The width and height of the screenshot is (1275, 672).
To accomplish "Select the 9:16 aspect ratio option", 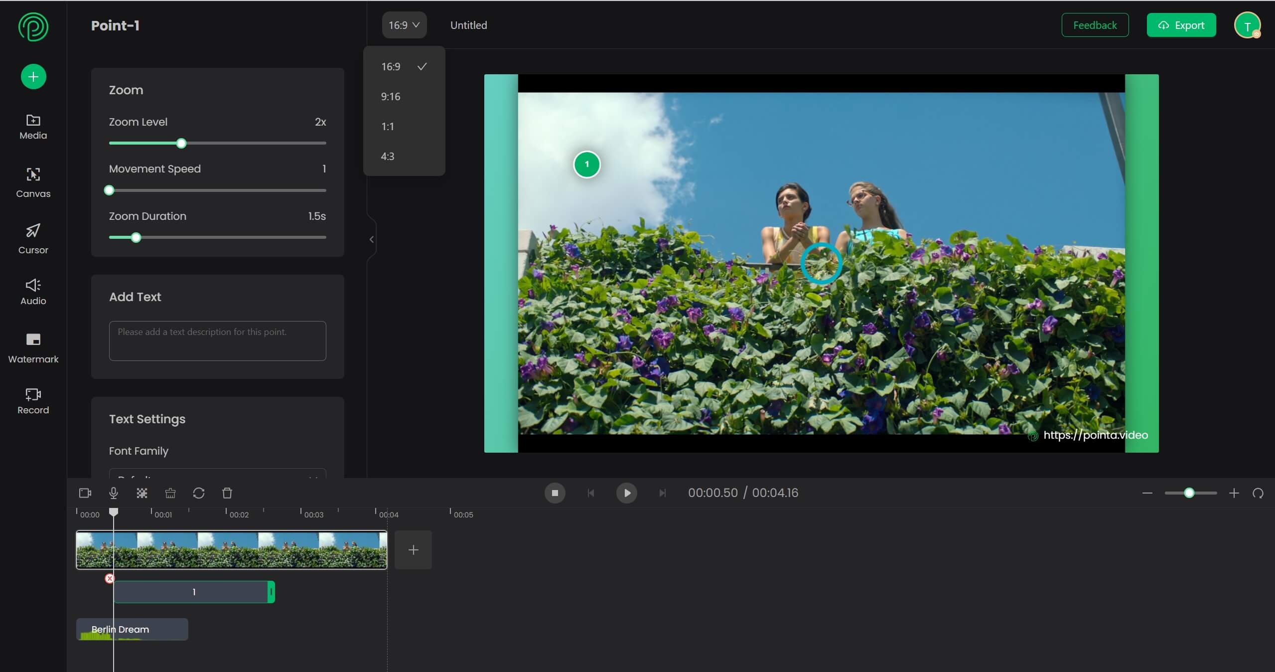I will click(391, 96).
